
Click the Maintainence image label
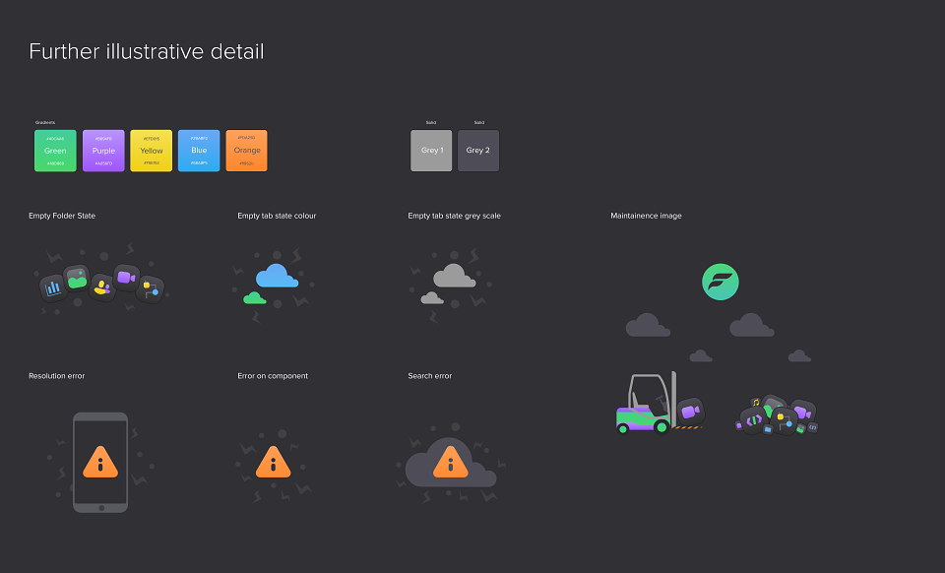[646, 216]
